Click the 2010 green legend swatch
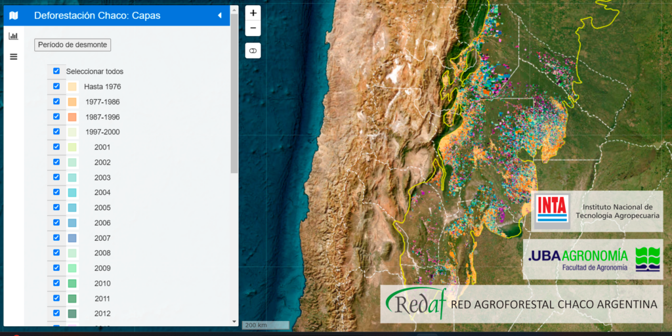The width and height of the screenshot is (672, 336). click(x=72, y=283)
